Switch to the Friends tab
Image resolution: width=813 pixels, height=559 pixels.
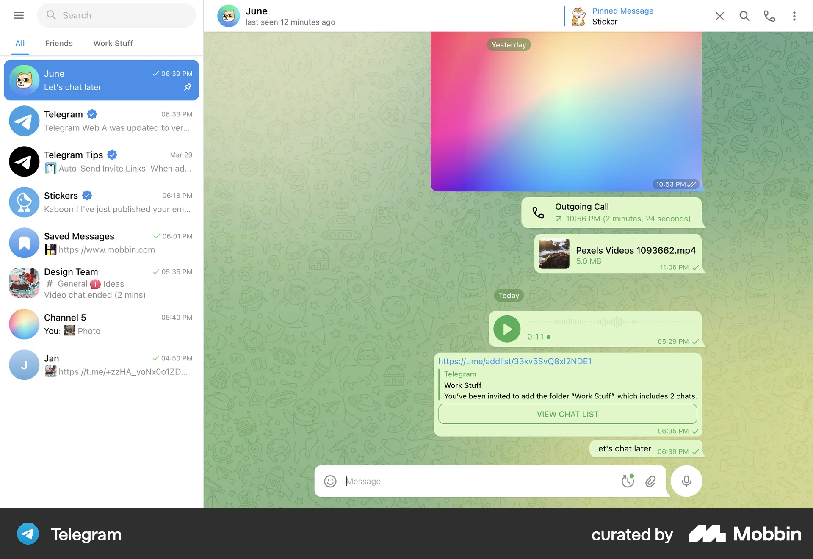59,43
